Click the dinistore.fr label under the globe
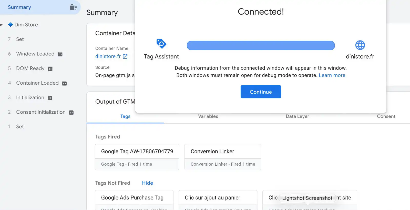The height and width of the screenshot is (210, 410). pos(360,57)
